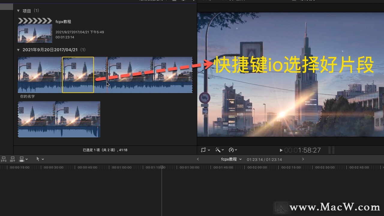Open the Select arrow tool menu
The height and width of the screenshot is (216, 384).
click(x=40, y=159)
